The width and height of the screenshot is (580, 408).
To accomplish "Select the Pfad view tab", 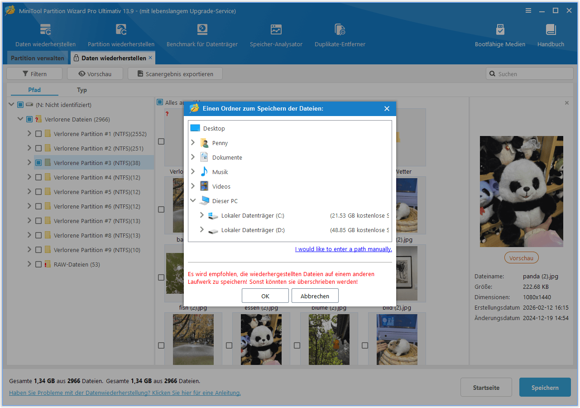I will point(34,90).
